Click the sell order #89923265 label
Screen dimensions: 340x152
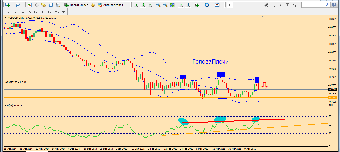(16, 82)
